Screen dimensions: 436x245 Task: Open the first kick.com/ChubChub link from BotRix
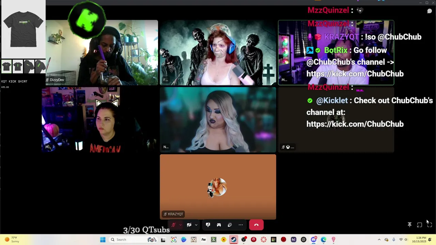click(355, 74)
